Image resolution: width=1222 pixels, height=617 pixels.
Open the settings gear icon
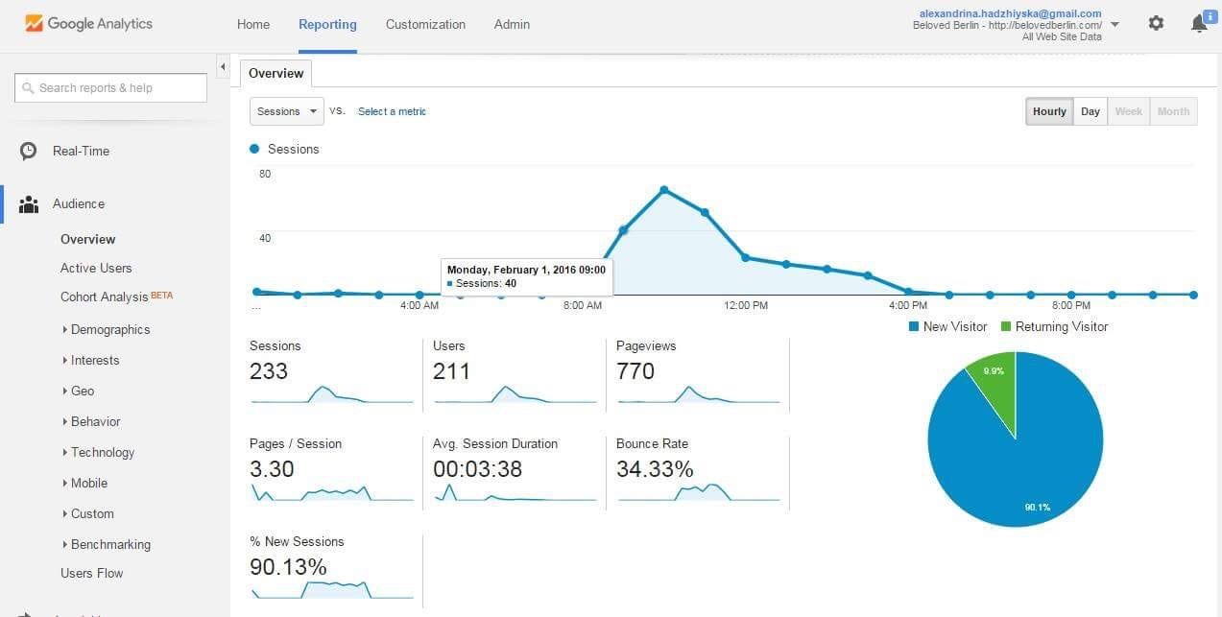[1156, 23]
